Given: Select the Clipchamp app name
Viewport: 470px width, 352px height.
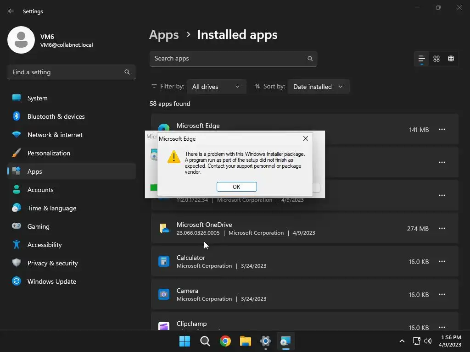Looking at the screenshot, I should 191,324.
